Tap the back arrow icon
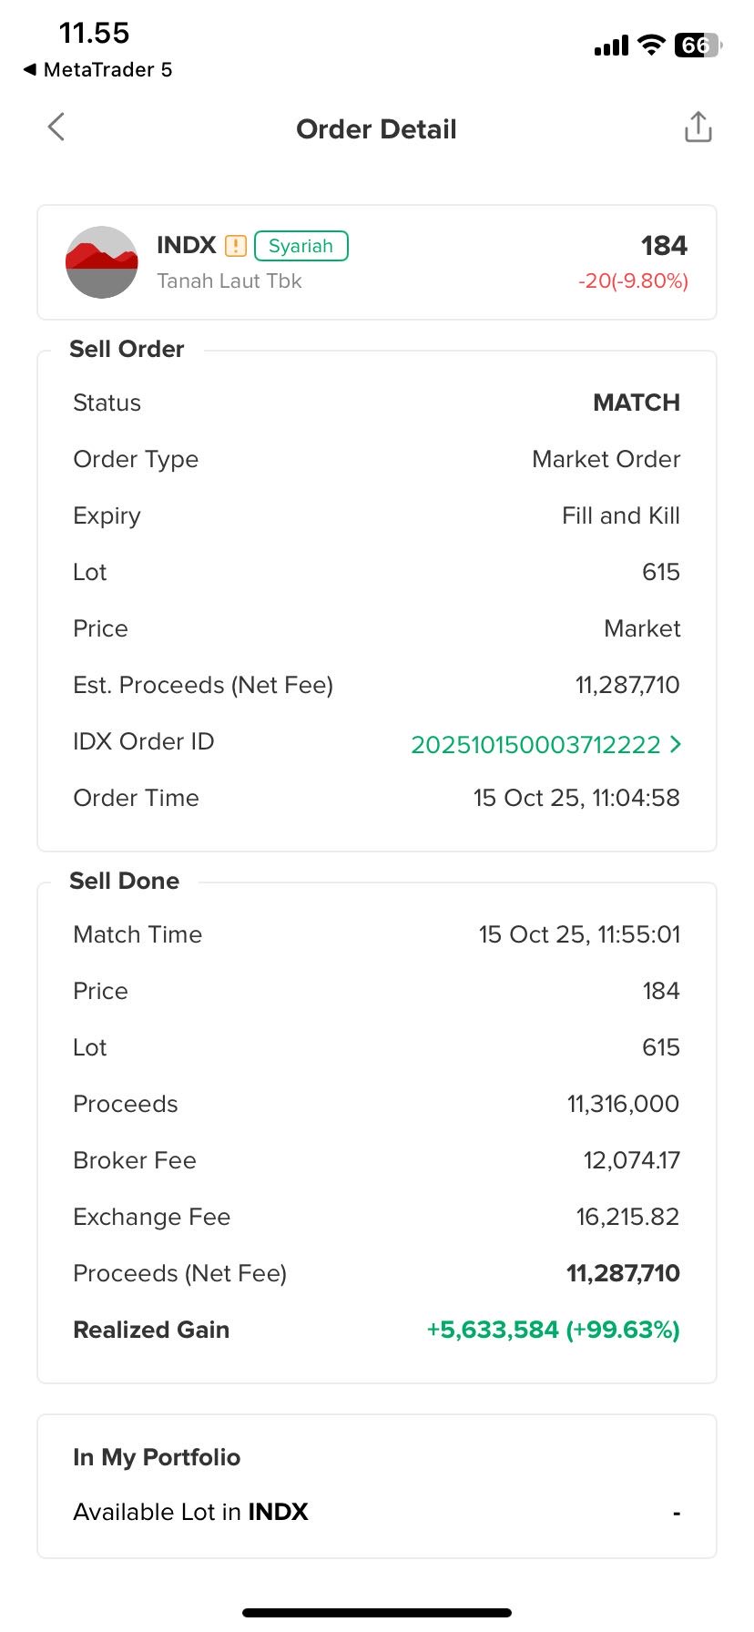The image size is (754, 1632). click(56, 127)
